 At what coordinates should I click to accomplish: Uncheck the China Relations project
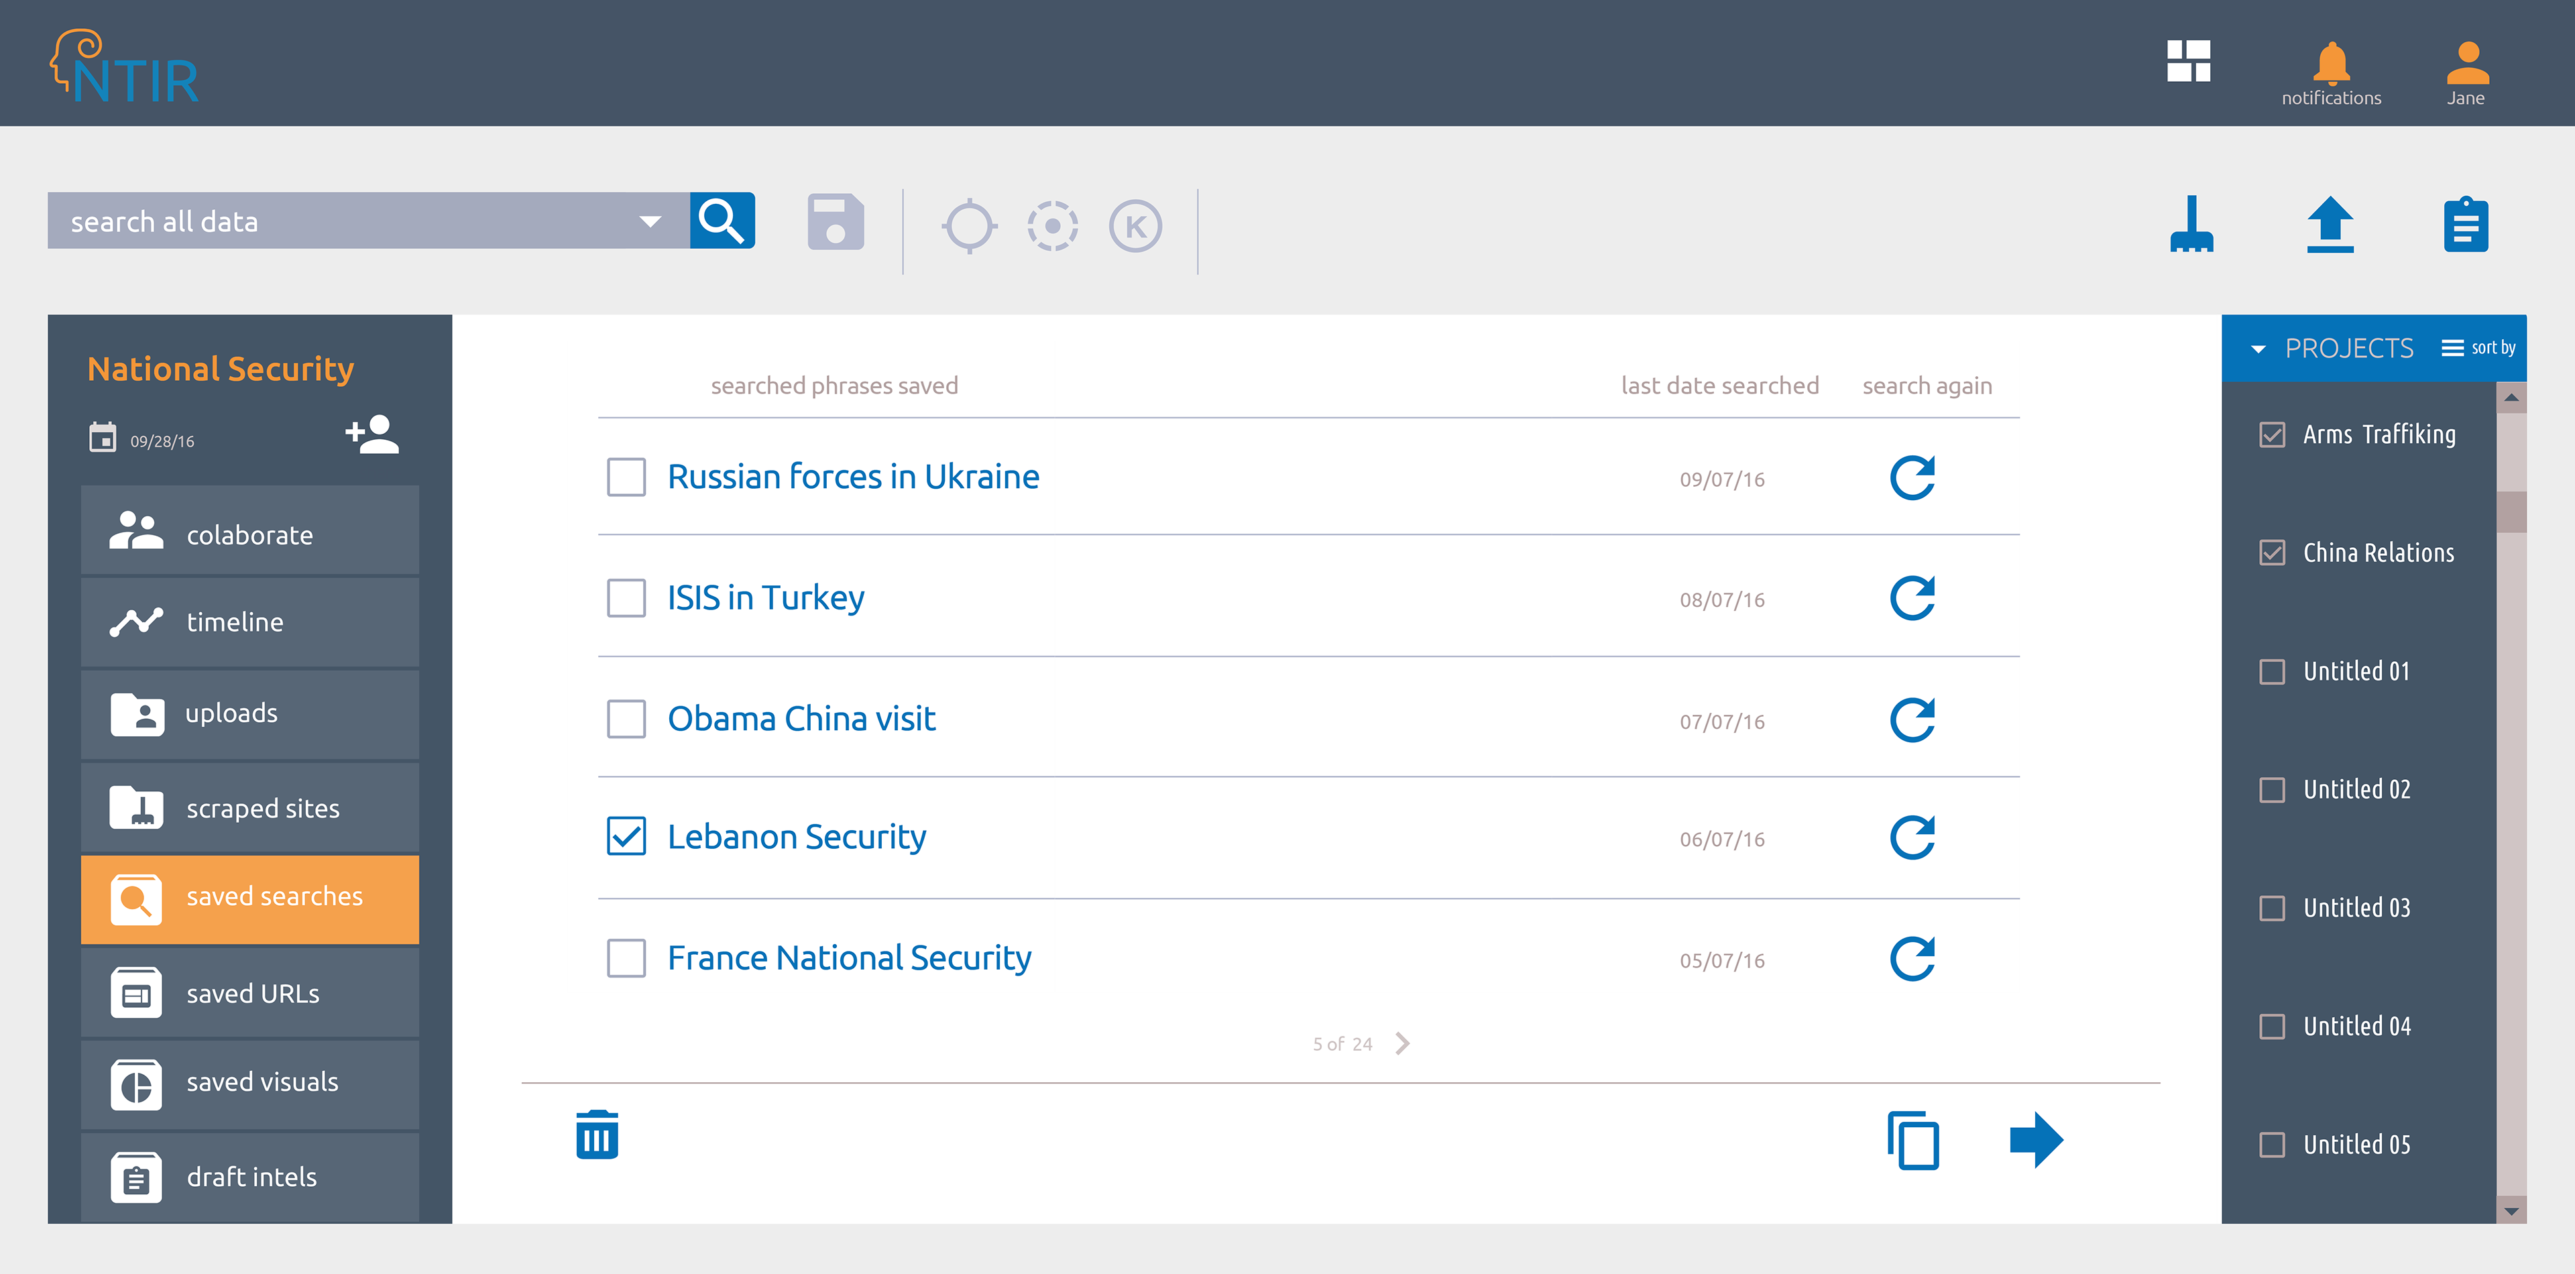[2271, 553]
